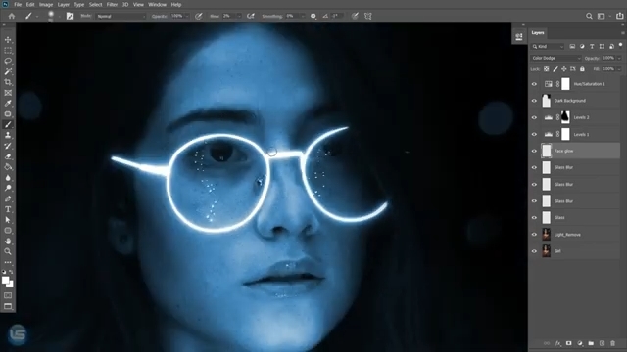
Task: Open the brush Opacity slider arrow
Action: 187,16
